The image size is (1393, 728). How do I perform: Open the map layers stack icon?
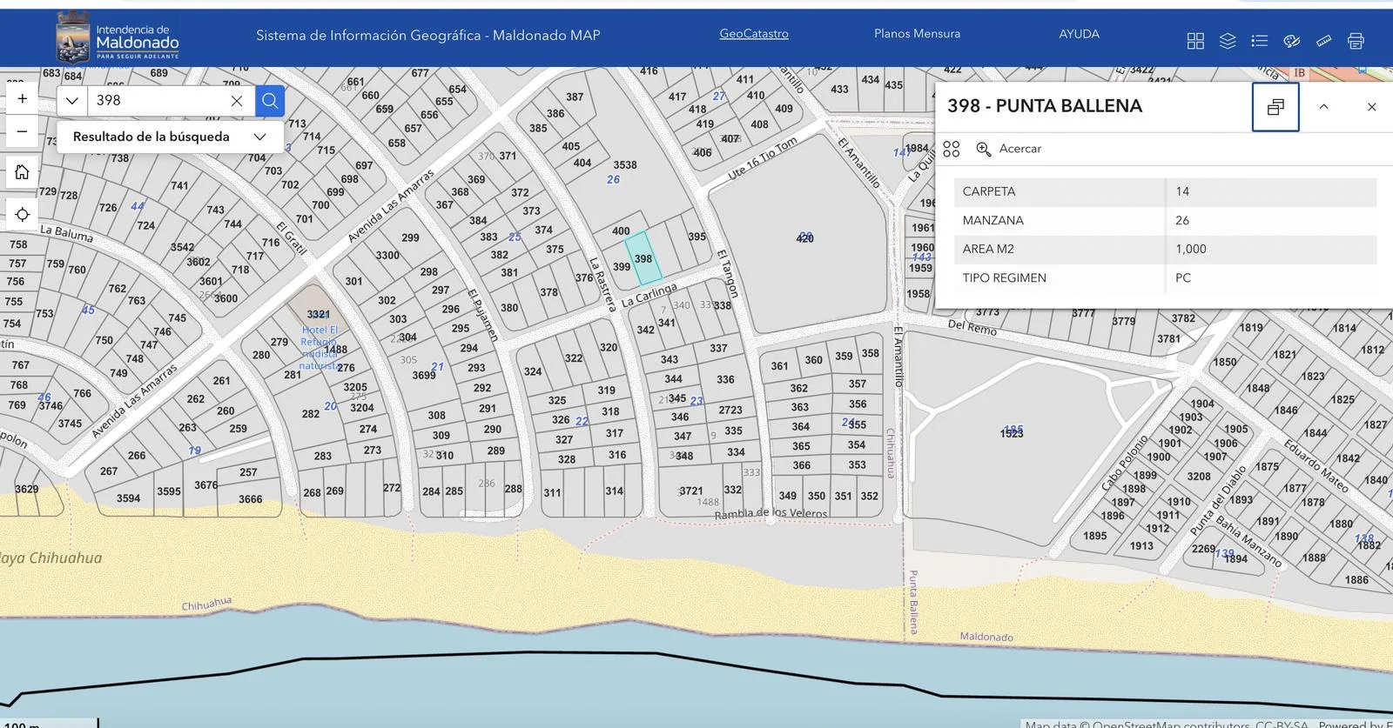pos(1228,41)
